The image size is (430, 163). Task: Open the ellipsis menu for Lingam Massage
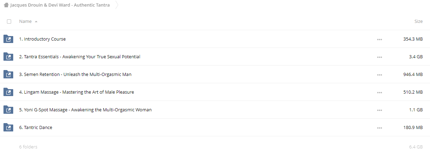[380, 92]
